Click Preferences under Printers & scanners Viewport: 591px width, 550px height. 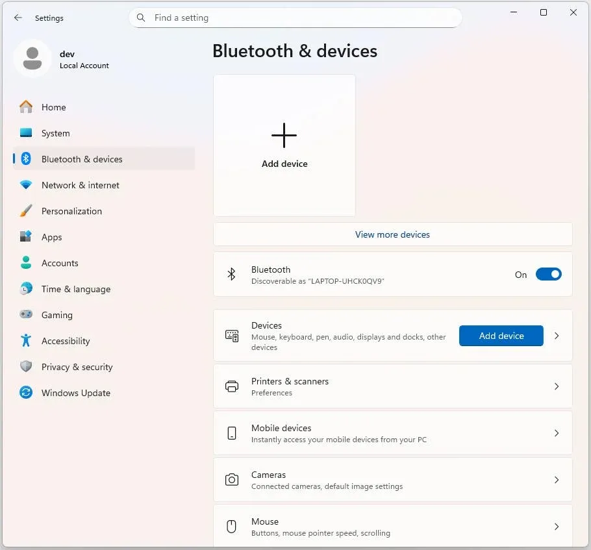(271, 393)
